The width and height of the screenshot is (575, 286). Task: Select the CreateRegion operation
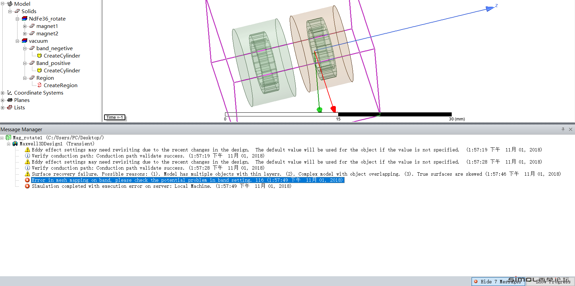(61, 85)
